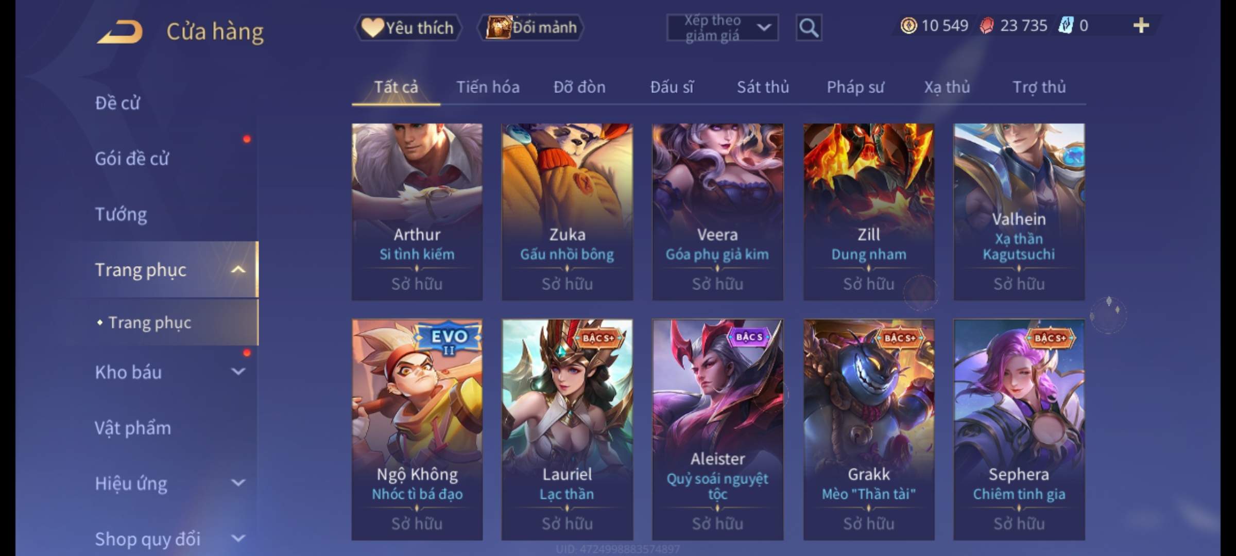Open Tướng in the sidebar

click(x=121, y=214)
